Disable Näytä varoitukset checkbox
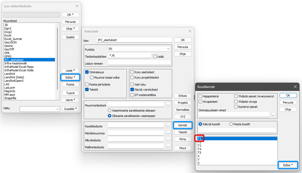This screenshot has height=173, width=302. point(132,90)
